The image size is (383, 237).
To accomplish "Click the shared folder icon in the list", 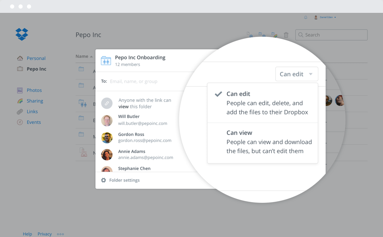I will (82, 103).
